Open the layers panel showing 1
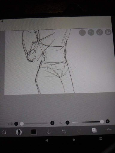Image resolution: width=115 pixels, height=153 pixels. point(94,130)
